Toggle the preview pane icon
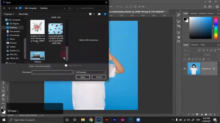Viewport: 220px width, 123px height. point(99,14)
